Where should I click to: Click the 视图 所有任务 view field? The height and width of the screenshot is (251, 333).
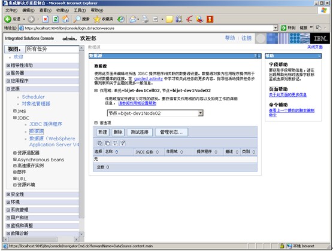point(52,49)
